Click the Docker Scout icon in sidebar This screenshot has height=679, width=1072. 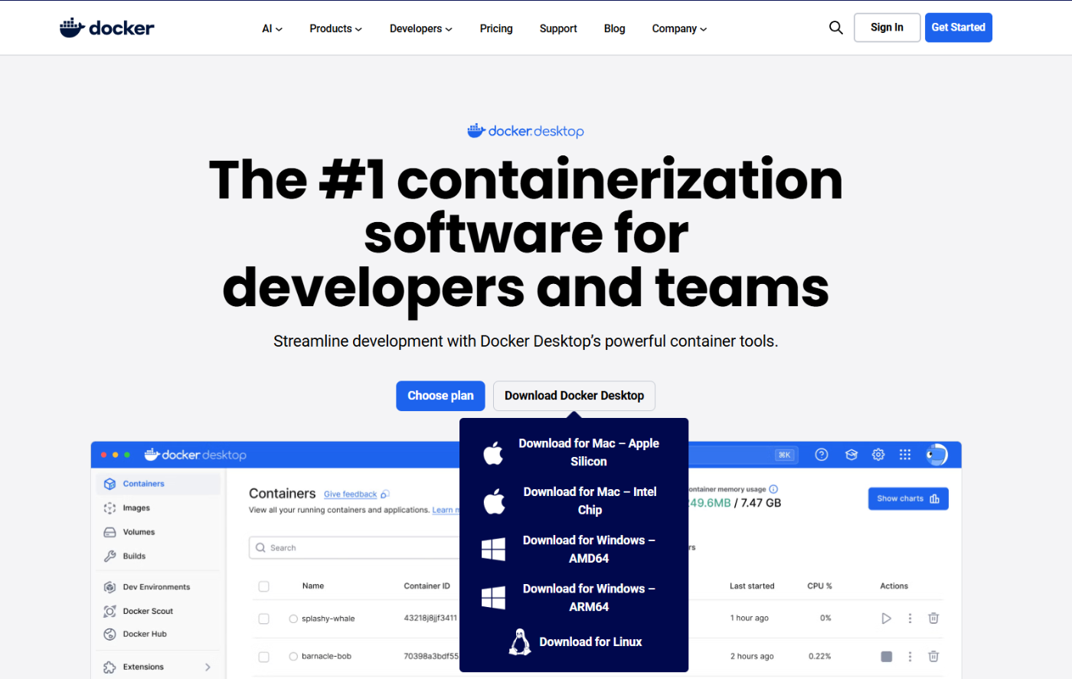(x=109, y=611)
